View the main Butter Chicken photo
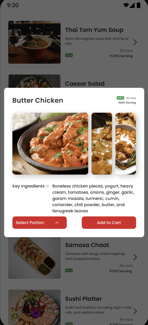 [50, 143]
